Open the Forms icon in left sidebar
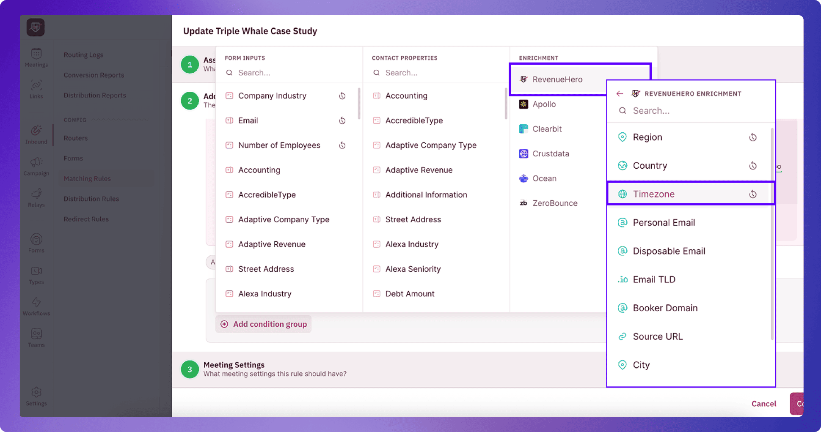This screenshot has height=432, width=821. [36, 243]
